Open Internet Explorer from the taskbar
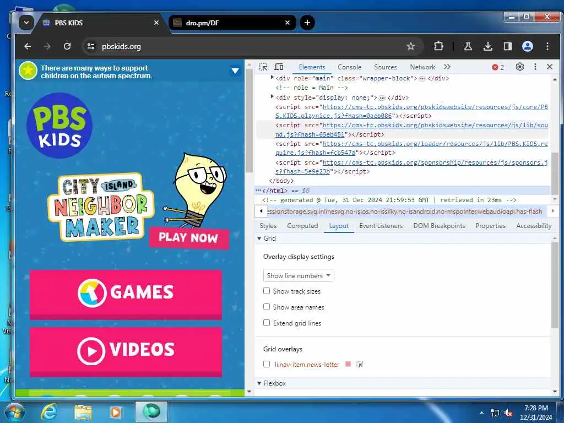564x423 pixels. (49, 412)
